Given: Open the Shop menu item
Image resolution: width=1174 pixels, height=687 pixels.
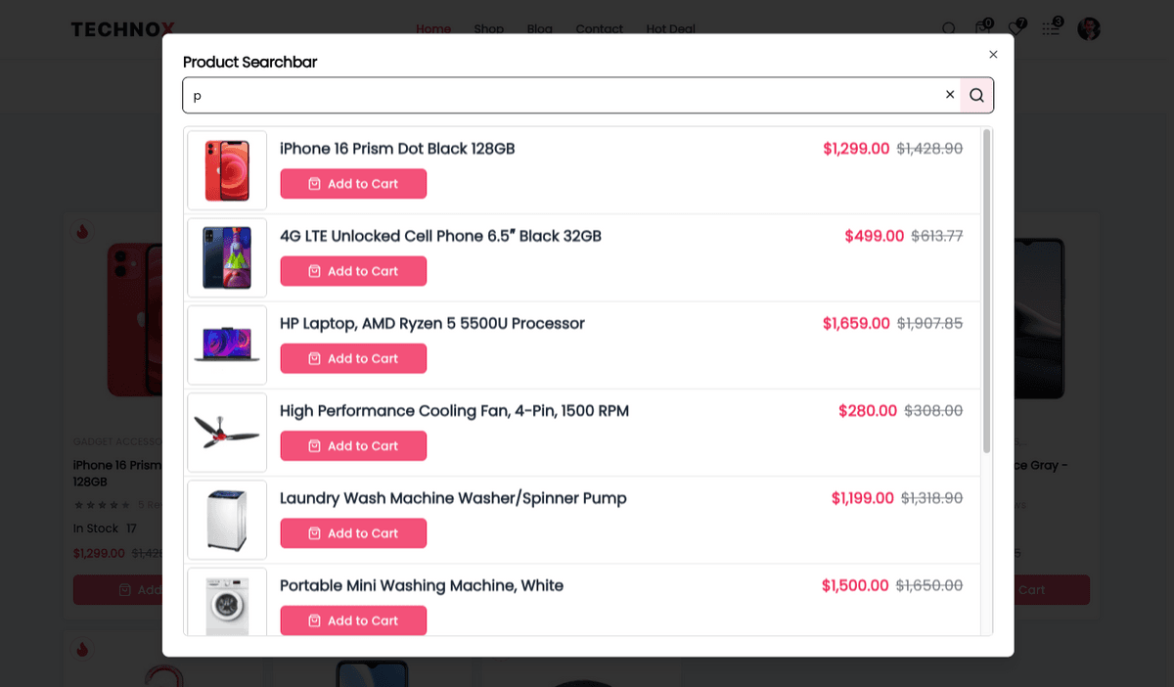Looking at the screenshot, I should 488,28.
